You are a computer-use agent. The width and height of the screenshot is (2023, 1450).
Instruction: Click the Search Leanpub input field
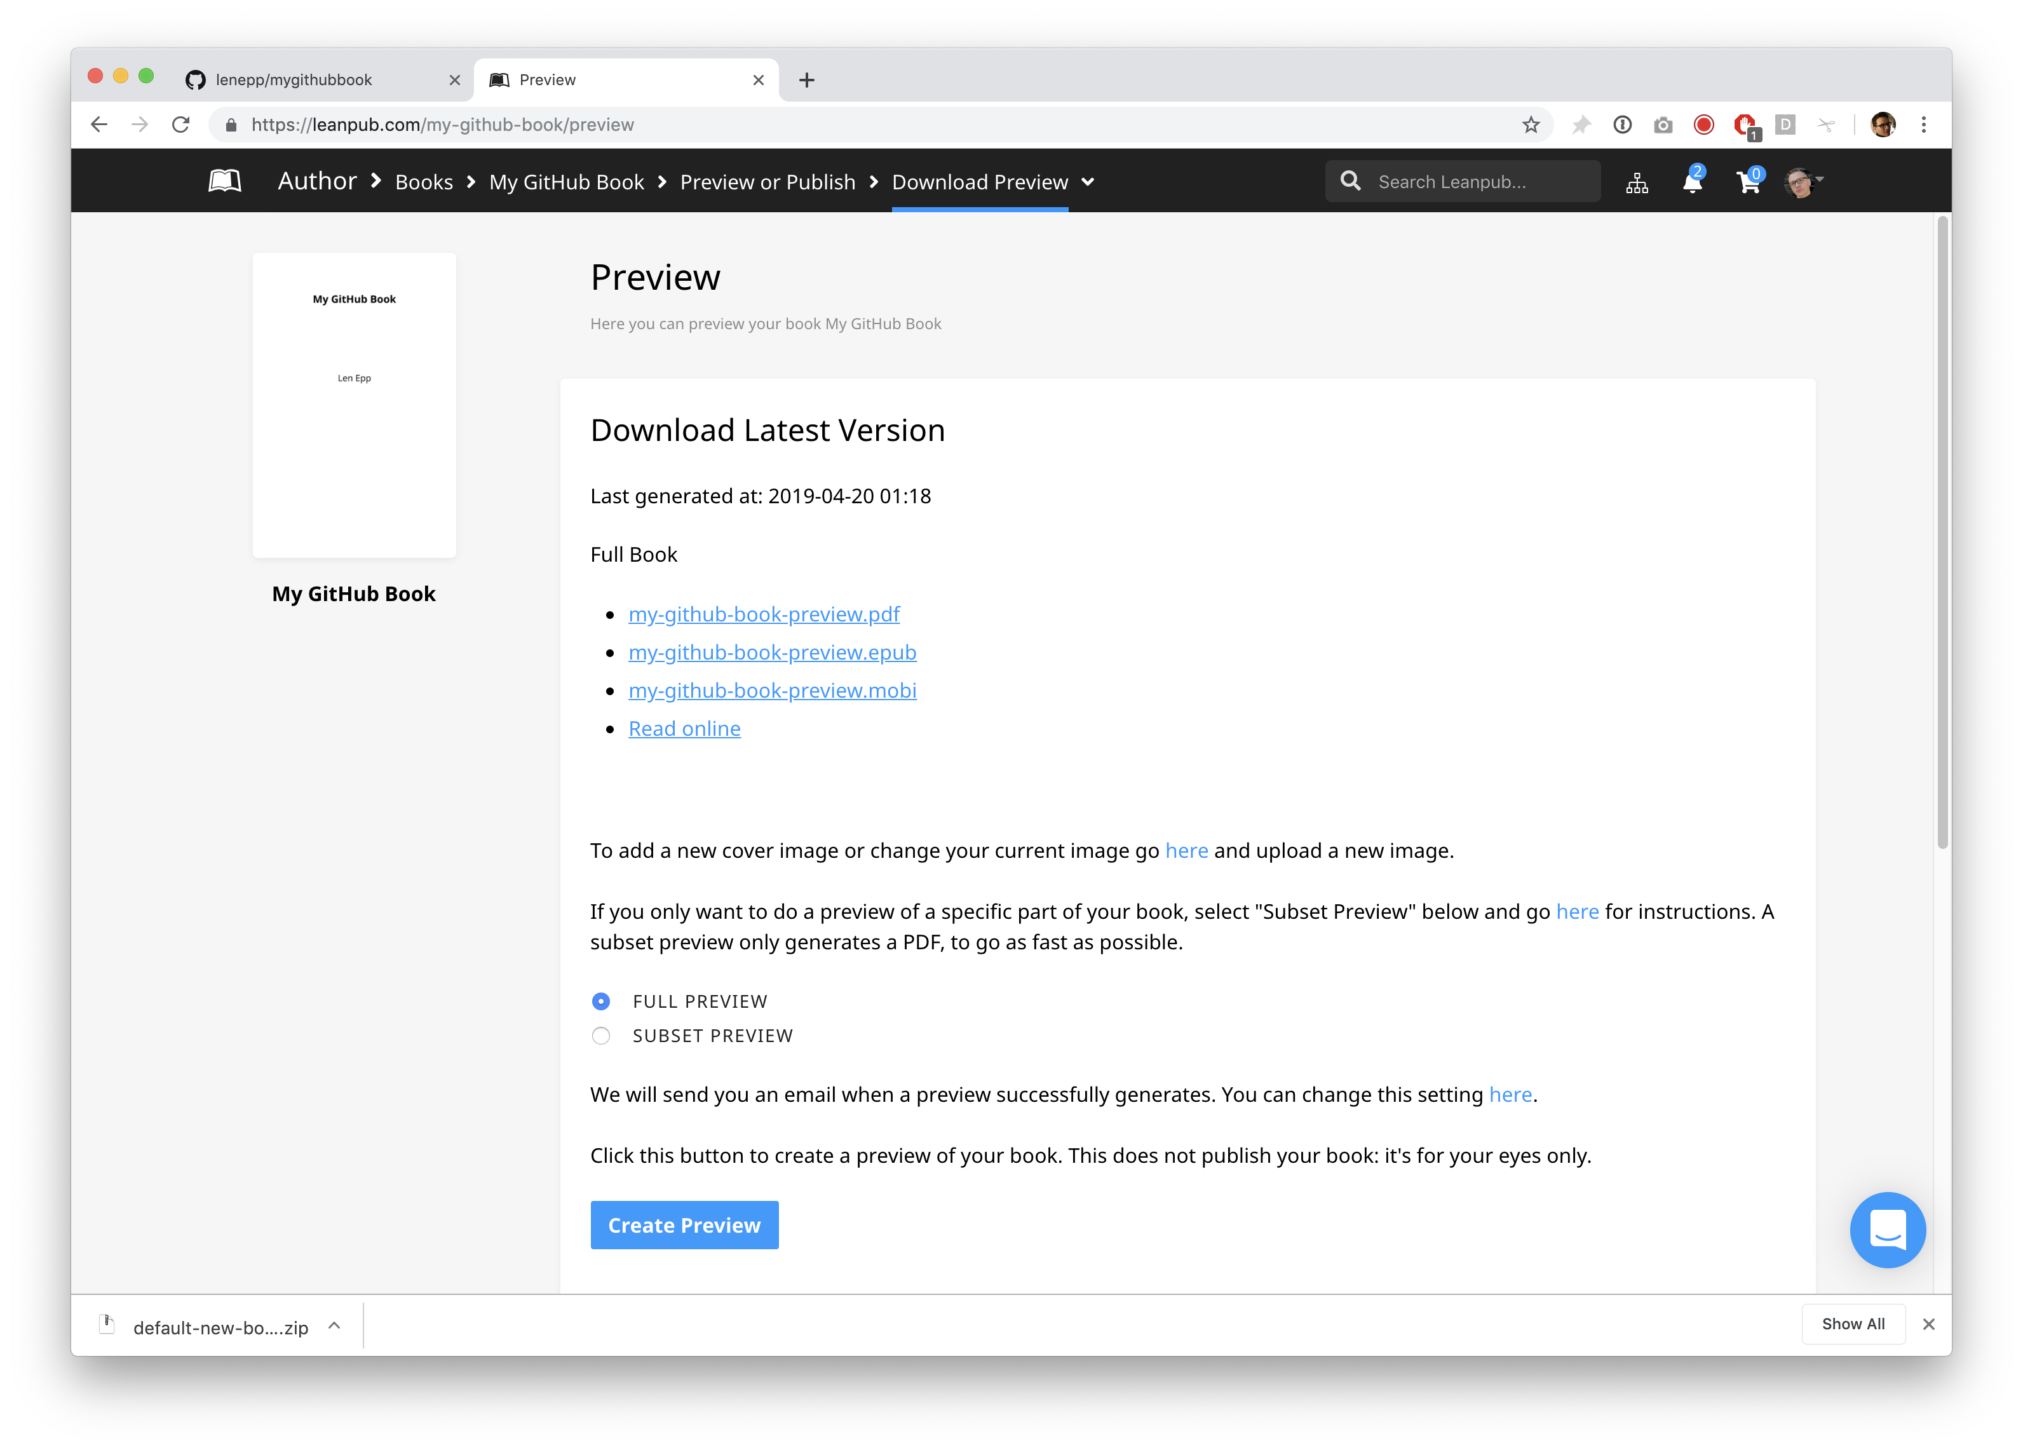(x=1463, y=182)
